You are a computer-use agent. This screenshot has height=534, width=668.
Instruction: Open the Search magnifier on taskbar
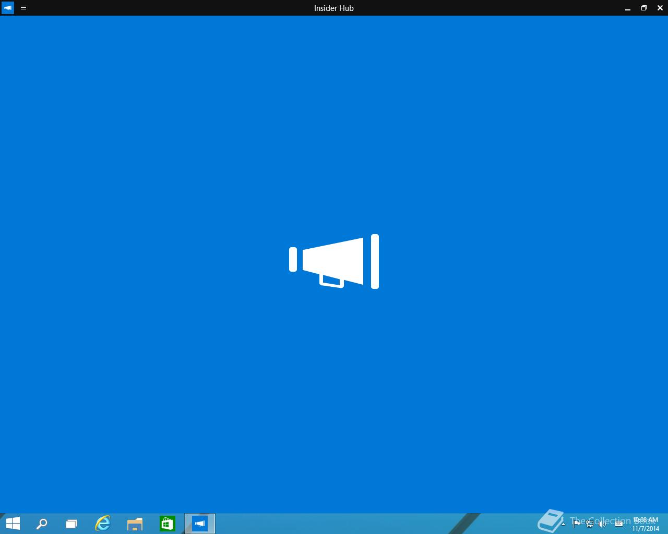coord(42,524)
